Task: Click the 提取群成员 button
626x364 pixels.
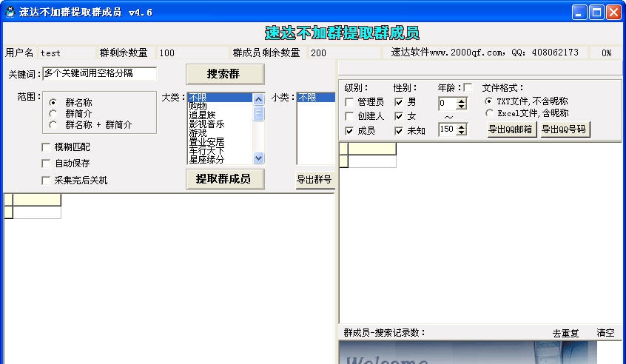Action: tap(225, 179)
